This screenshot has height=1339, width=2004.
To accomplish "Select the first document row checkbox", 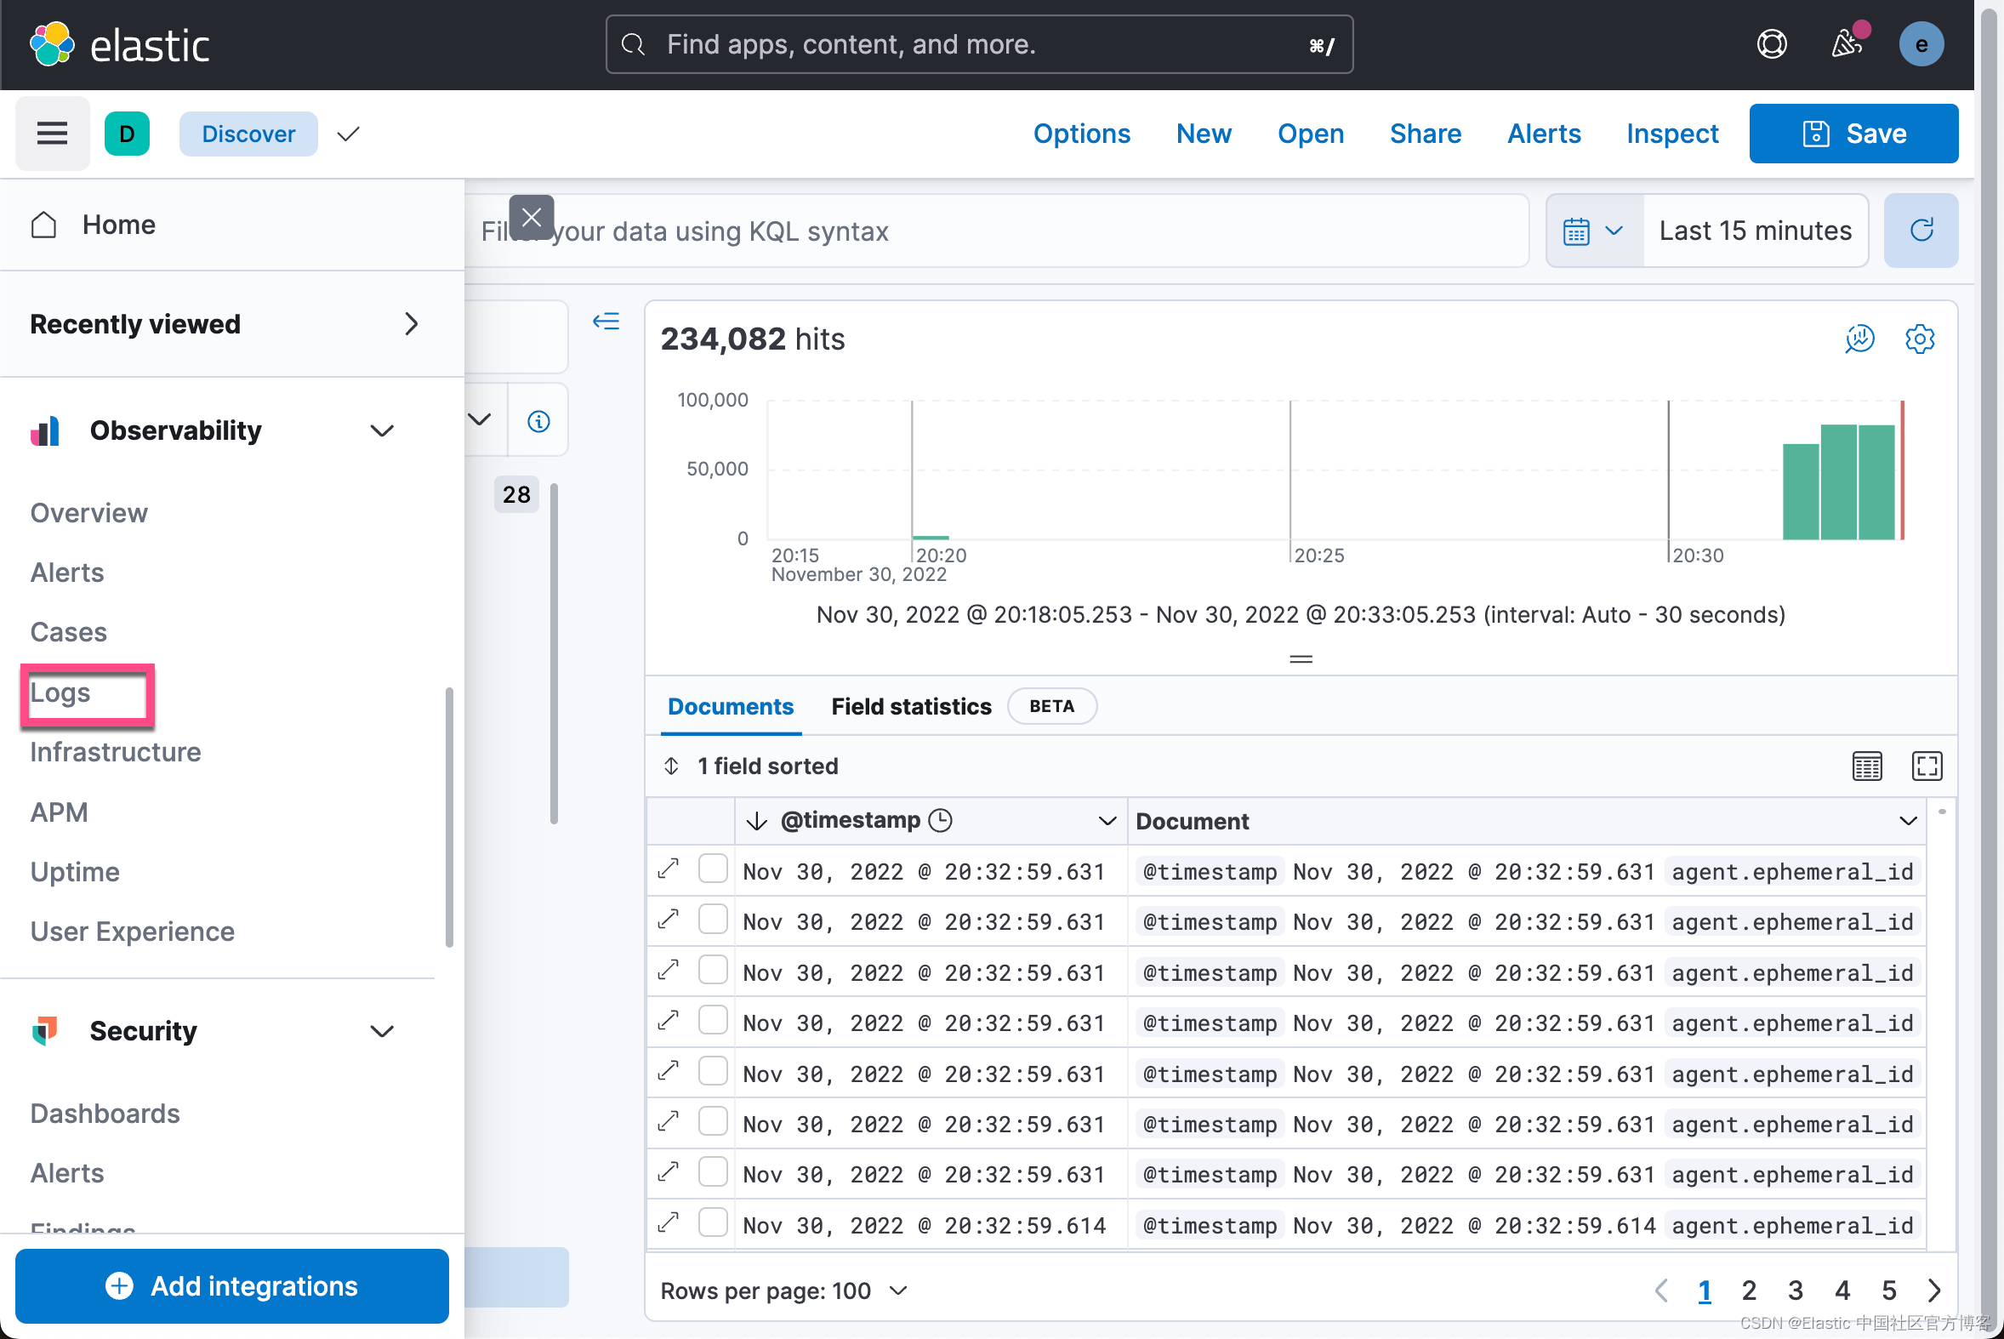I will tap(712, 869).
